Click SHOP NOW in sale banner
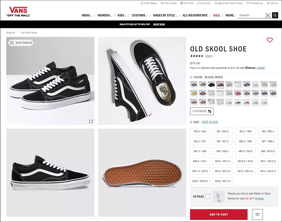The height and width of the screenshot is (222, 282). [x=159, y=24]
